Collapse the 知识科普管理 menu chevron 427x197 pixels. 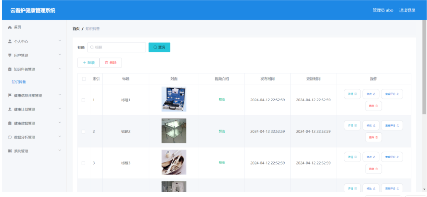tap(60, 69)
